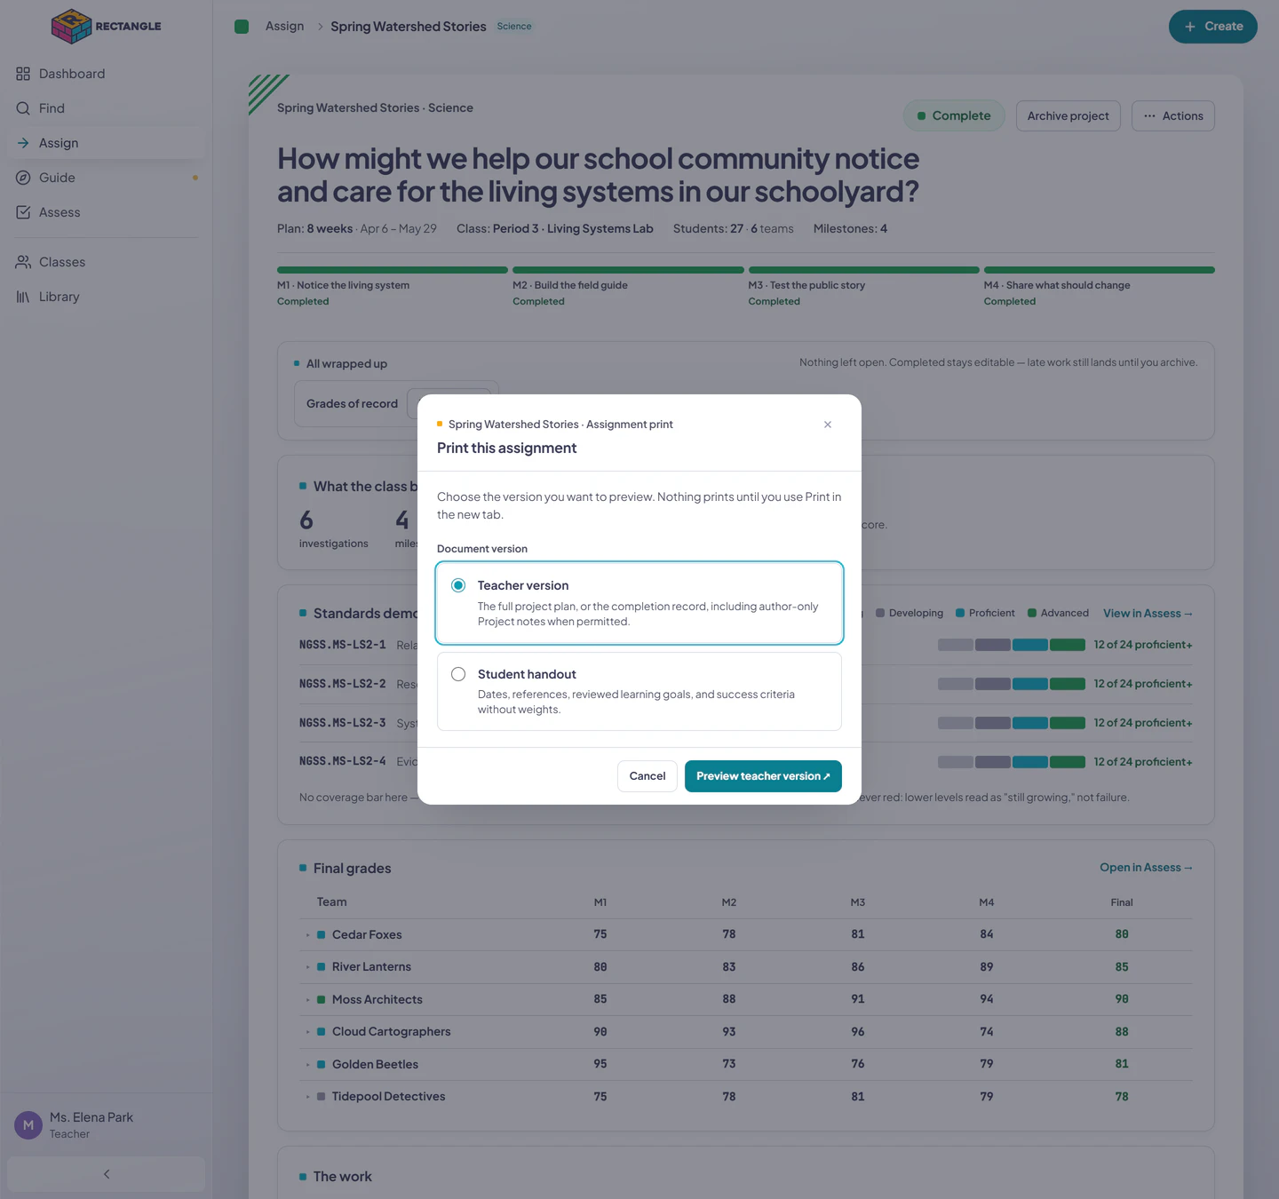Image resolution: width=1279 pixels, height=1199 pixels.
Task: Collapse the sidebar with the chevron
Action: pyautogui.click(x=107, y=1174)
